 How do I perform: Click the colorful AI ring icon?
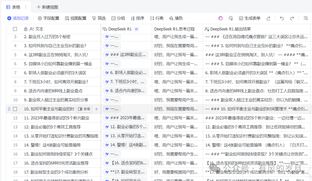pyautogui.click(x=220, y=18)
